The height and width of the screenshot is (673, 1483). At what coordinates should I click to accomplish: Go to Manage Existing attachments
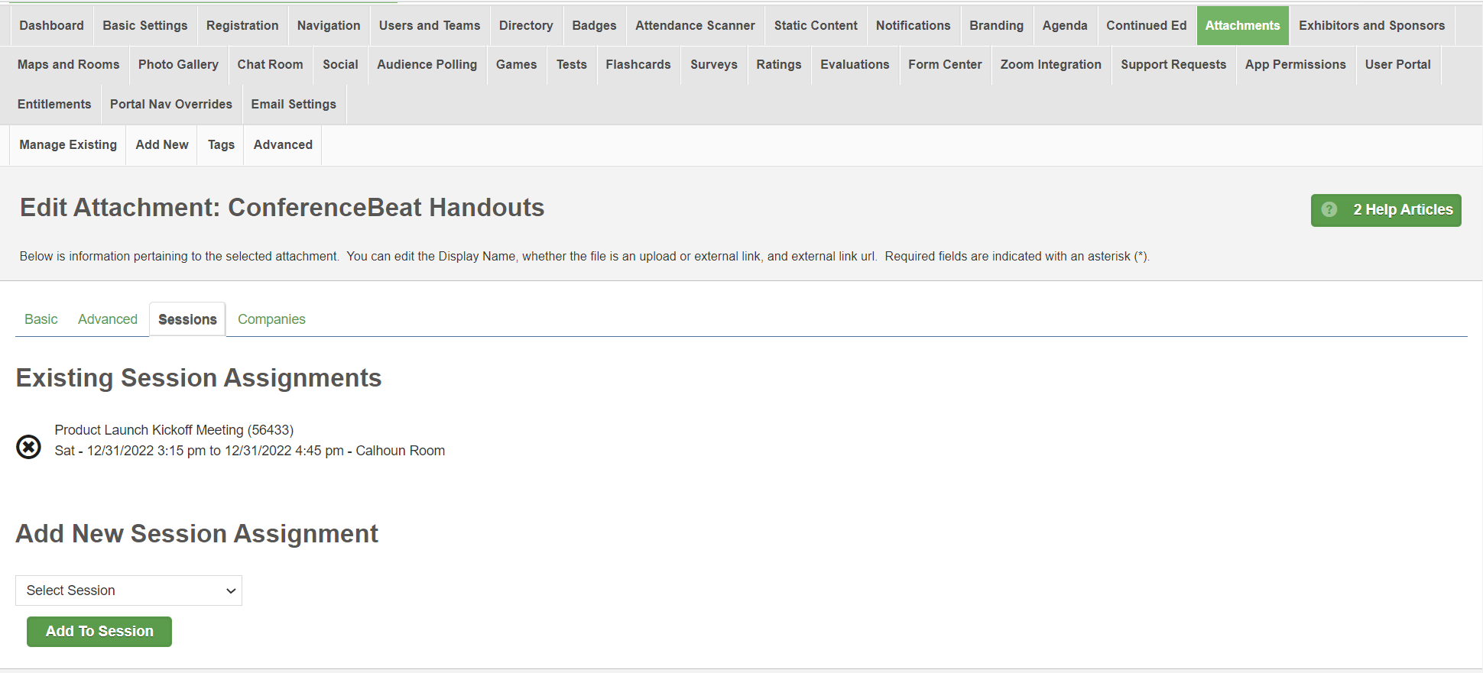coord(68,144)
